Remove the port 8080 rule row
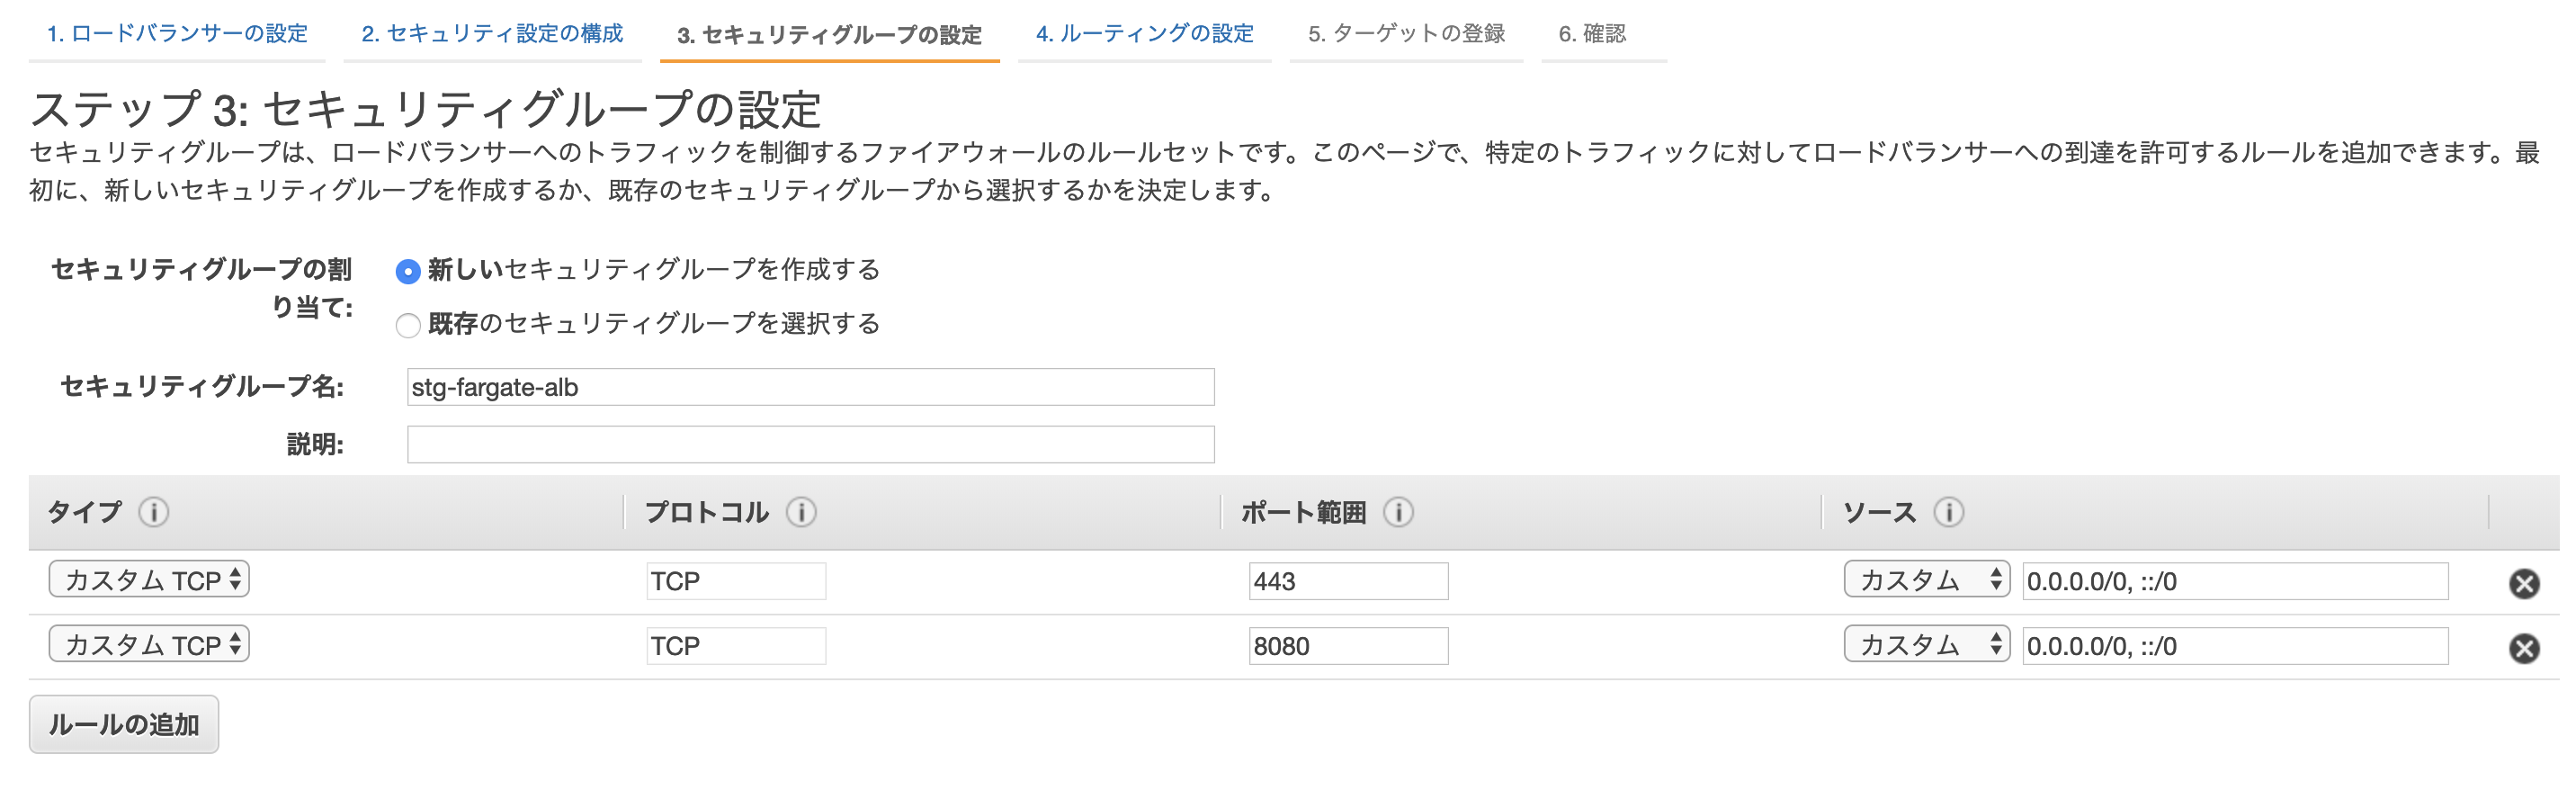 pyautogui.click(x=2524, y=648)
